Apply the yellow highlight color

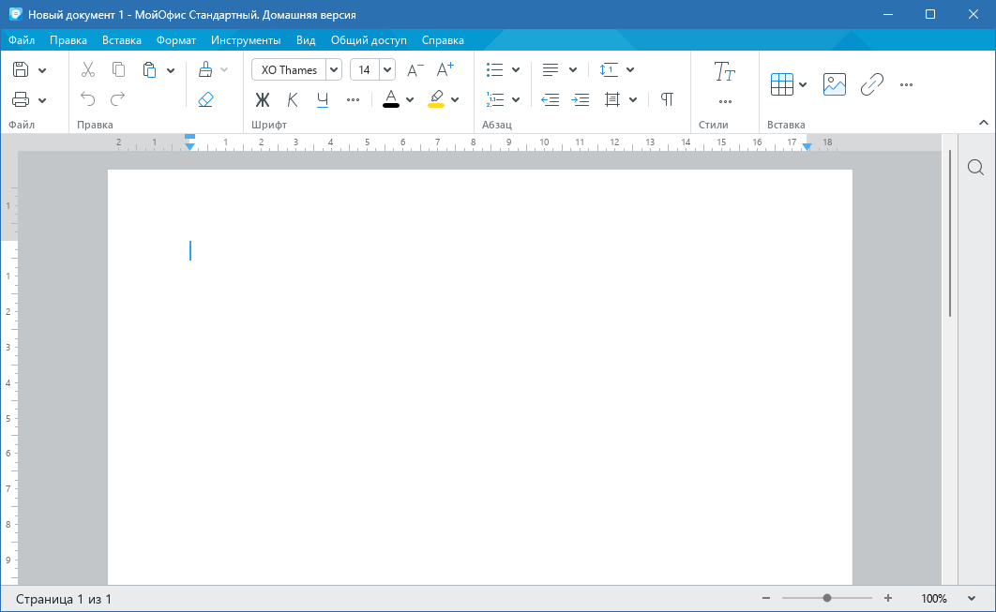(436, 99)
